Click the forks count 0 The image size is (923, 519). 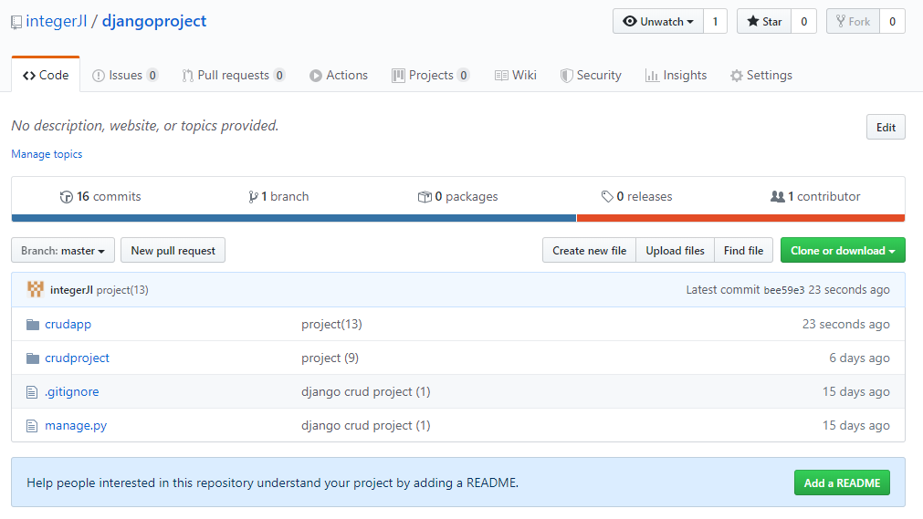pyautogui.click(x=892, y=21)
